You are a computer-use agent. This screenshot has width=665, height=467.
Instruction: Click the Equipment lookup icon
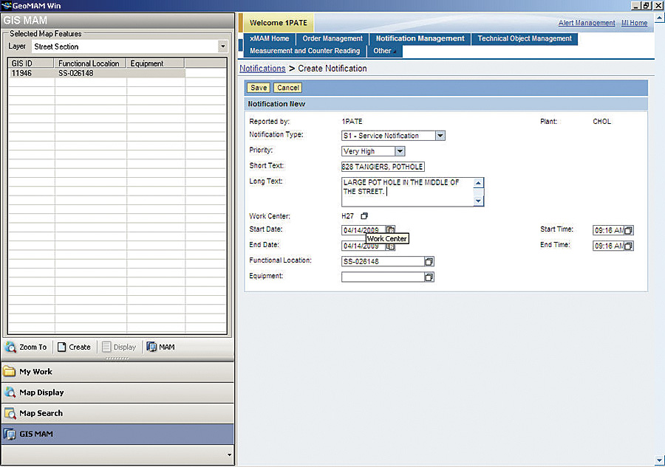point(429,277)
